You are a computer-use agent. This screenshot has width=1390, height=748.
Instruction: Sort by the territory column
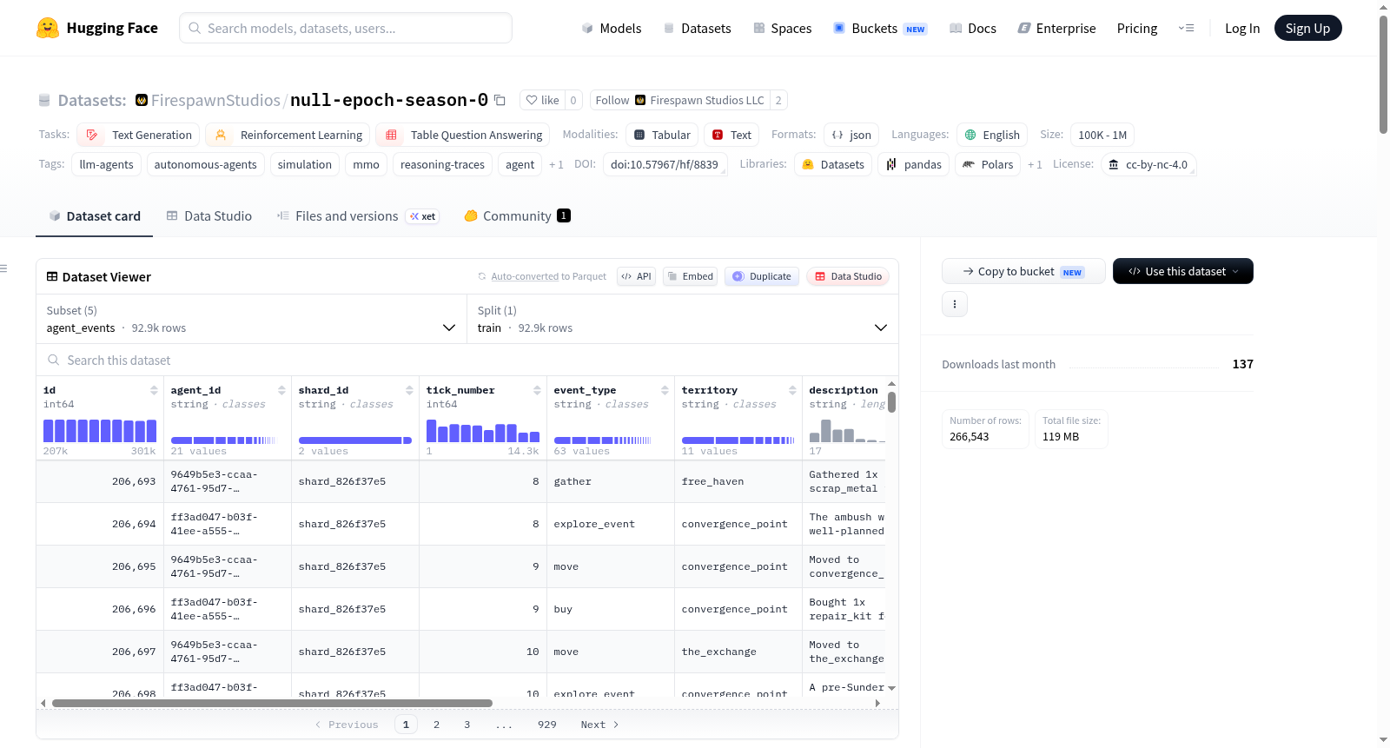pyautogui.click(x=792, y=390)
